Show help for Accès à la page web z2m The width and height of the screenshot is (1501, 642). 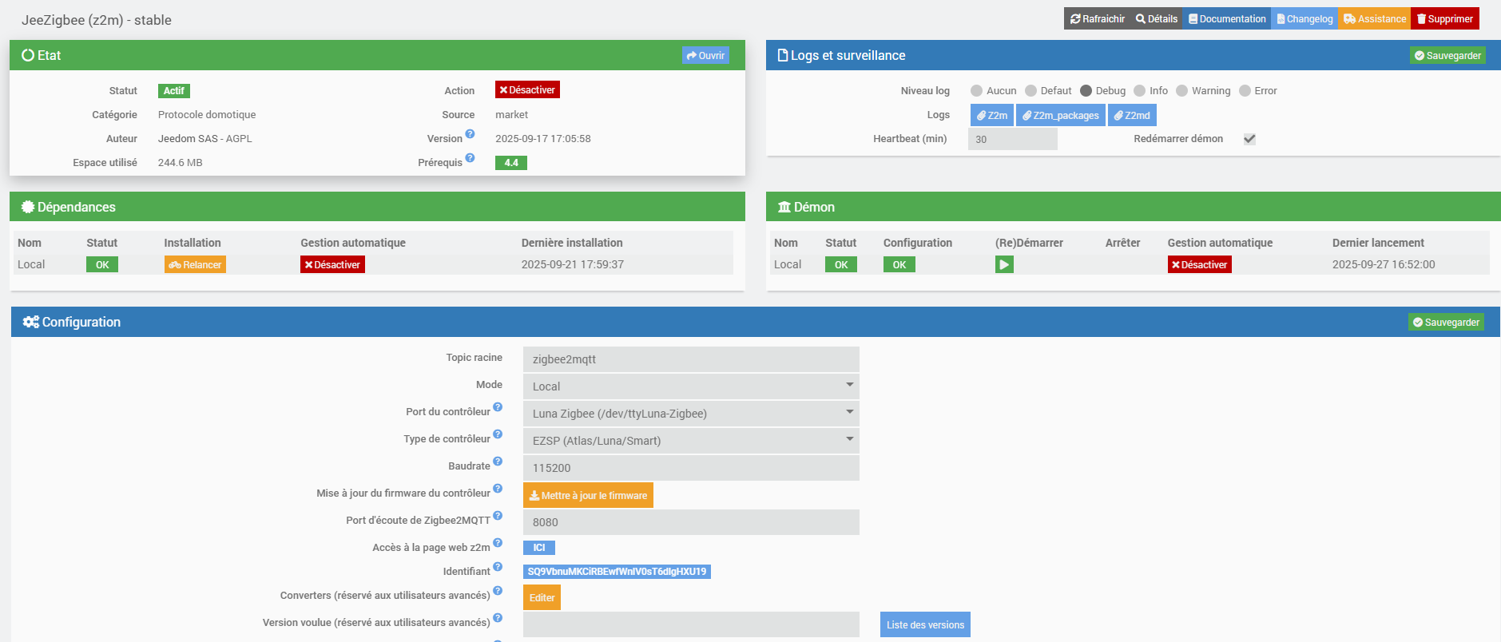click(498, 543)
